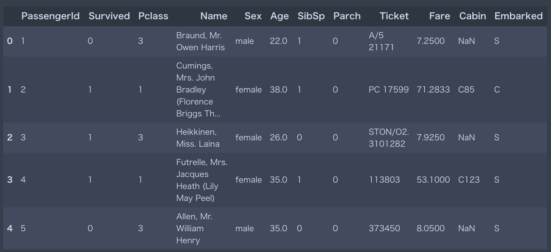Select the Name column header
Viewport: 551px width, 252px height.
[214, 16]
